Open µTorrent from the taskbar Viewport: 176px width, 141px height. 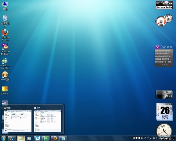point(46,138)
